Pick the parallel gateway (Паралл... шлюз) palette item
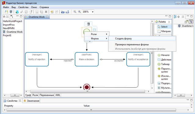This screenshot has height=114, width=195. tap(164, 70)
